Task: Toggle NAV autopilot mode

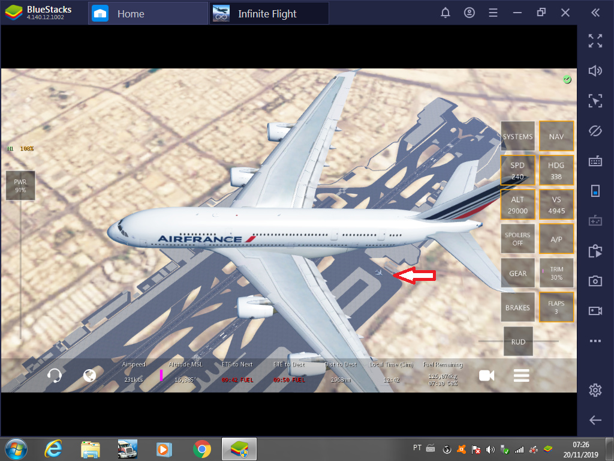Action: (x=556, y=136)
